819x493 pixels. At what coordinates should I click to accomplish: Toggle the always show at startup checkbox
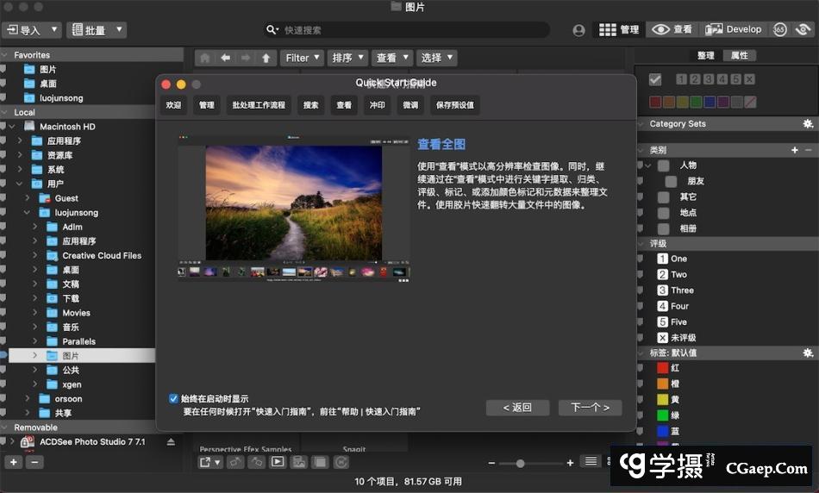click(x=173, y=398)
